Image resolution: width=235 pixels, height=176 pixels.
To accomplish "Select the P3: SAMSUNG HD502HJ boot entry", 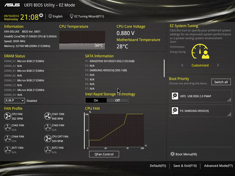I will click(x=201, y=111).
